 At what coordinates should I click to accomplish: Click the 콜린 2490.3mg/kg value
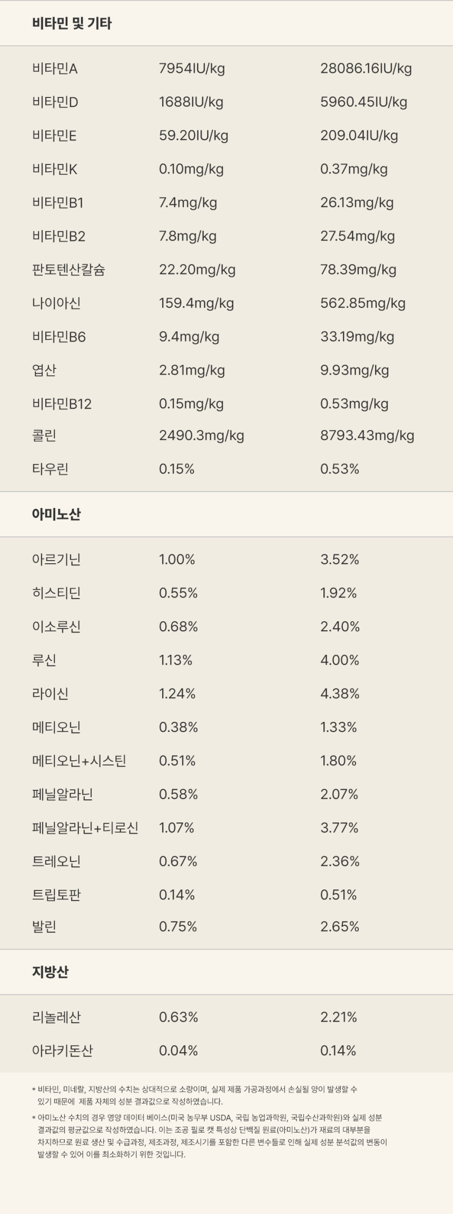[x=201, y=436]
